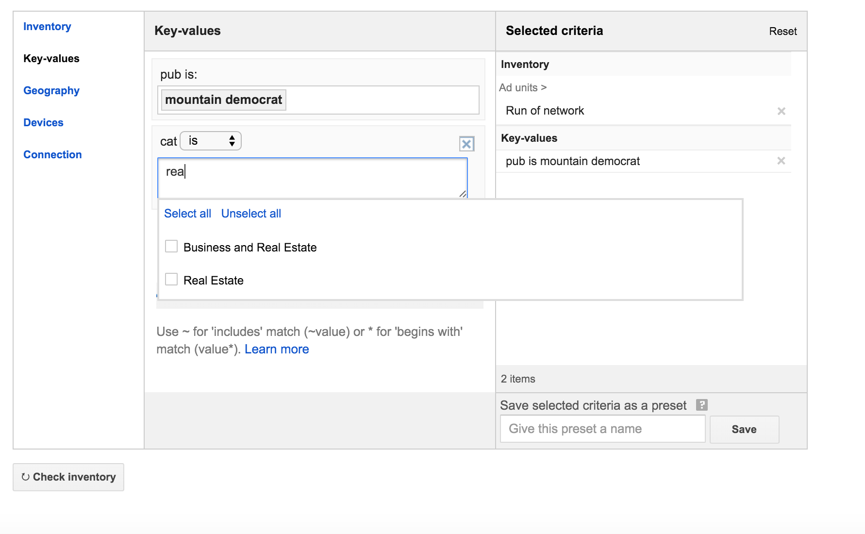Image resolution: width=865 pixels, height=534 pixels.
Task: Remove the cat key-value row
Action: (x=466, y=144)
